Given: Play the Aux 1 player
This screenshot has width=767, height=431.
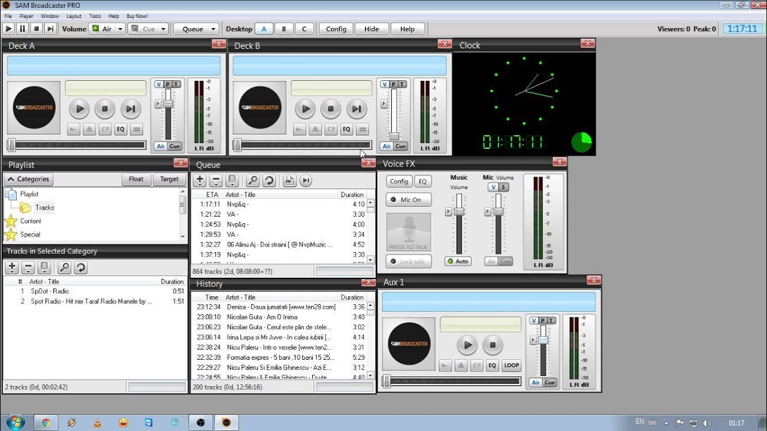Looking at the screenshot, I should click(x=467, y=345).
